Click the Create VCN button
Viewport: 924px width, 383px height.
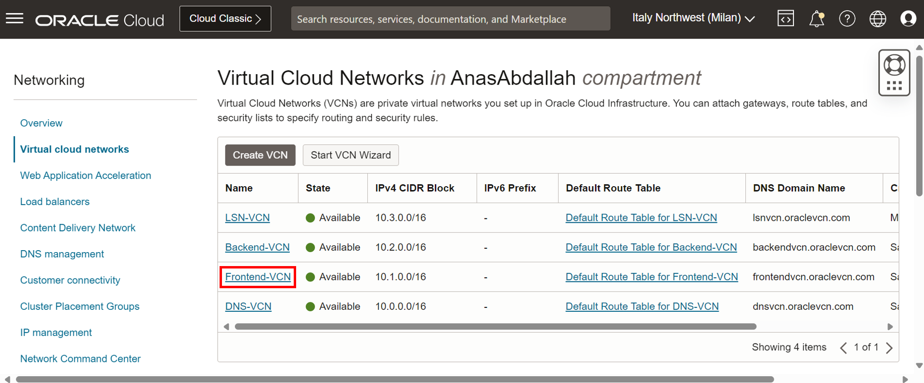point(260,155)
